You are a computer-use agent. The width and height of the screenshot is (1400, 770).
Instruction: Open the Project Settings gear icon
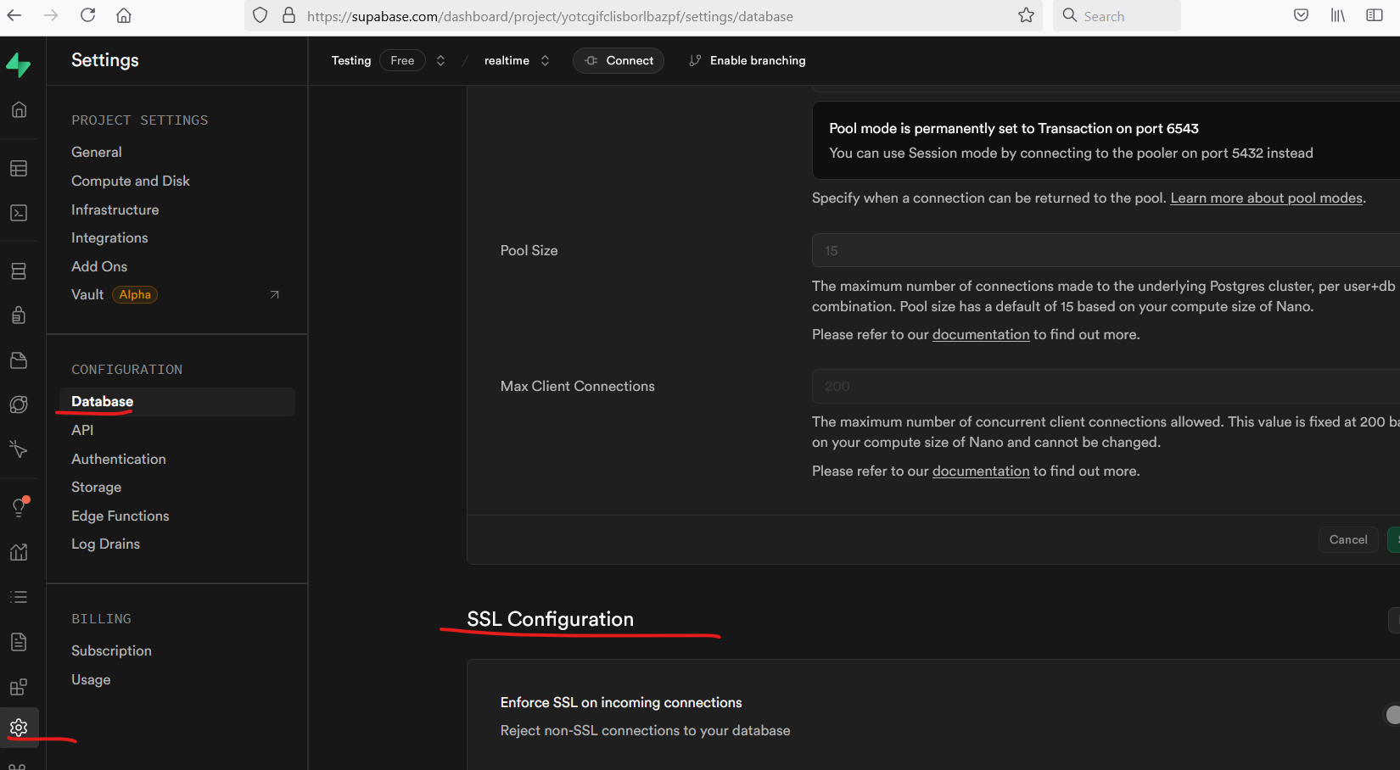(19, 728)
